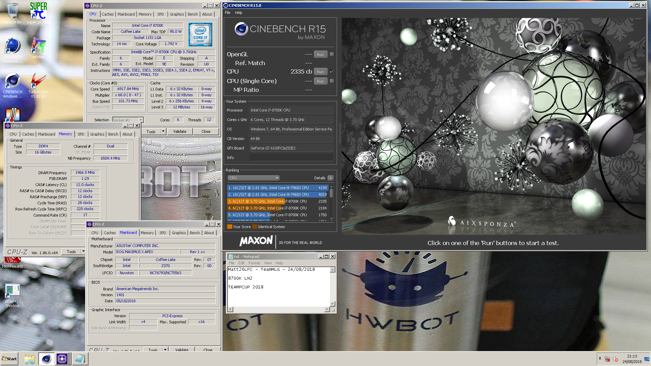Open File Explorer from the taskbar
Screen dimensions: 651x366
click(29, 359)
